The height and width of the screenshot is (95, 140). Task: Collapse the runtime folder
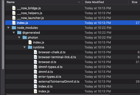coord(25,47)
